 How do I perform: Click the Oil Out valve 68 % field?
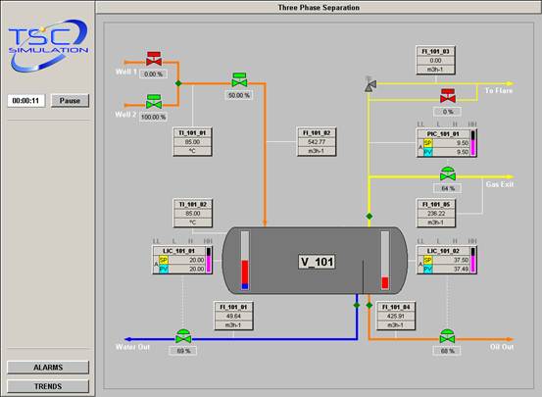click(447, 351)
